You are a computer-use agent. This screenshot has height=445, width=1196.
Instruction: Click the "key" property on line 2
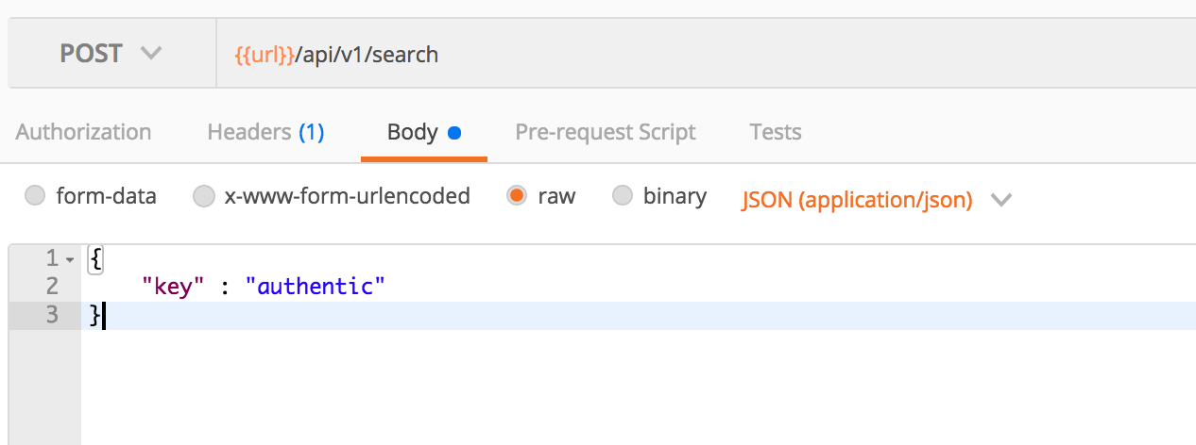pos(173,286)
